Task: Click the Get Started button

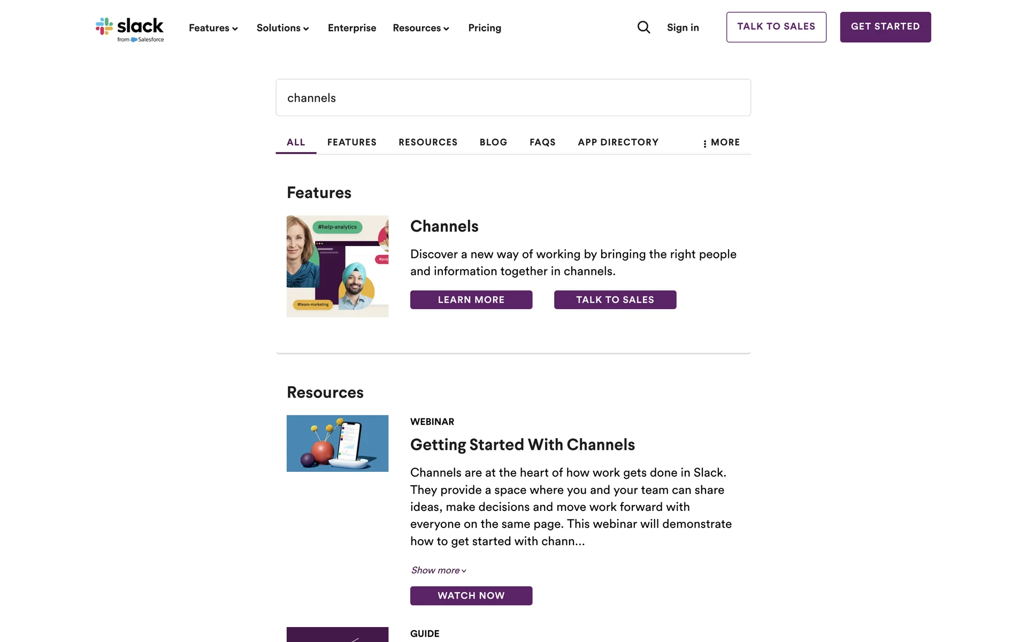Action: click(x=885, y=27)
